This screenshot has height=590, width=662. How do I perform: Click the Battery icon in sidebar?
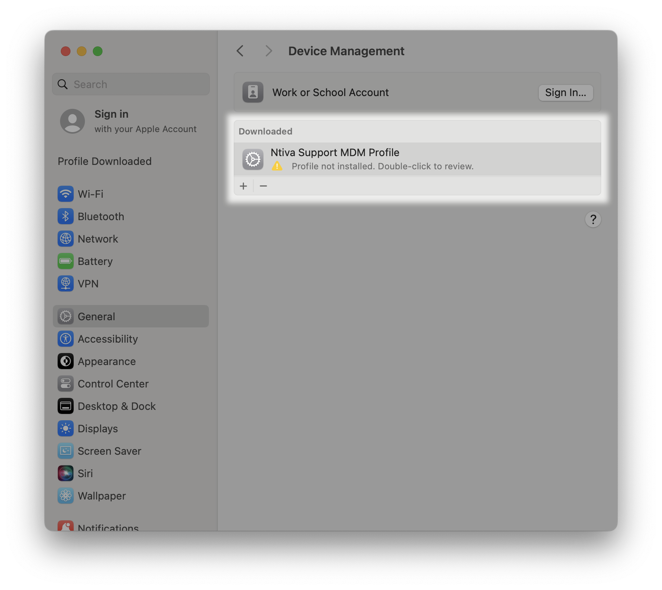[66, 261]
